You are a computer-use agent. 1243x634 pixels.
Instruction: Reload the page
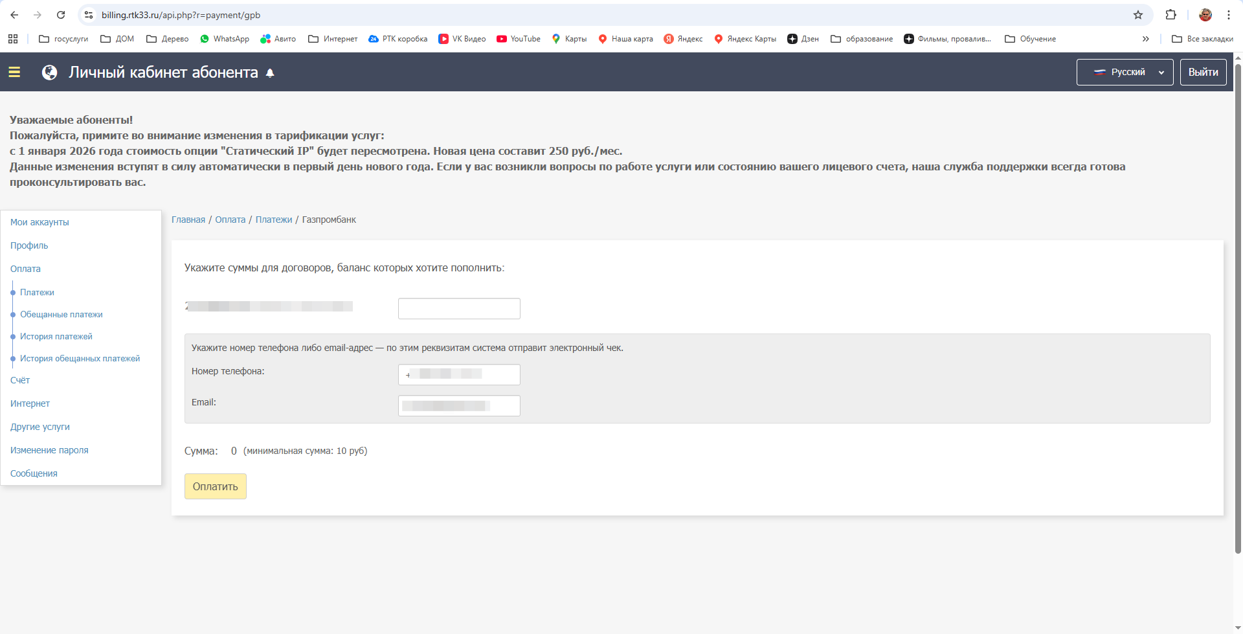(x=61, y=15)
